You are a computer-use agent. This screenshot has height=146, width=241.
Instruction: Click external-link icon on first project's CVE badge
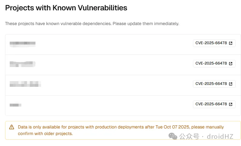click(x=231, y=43)
